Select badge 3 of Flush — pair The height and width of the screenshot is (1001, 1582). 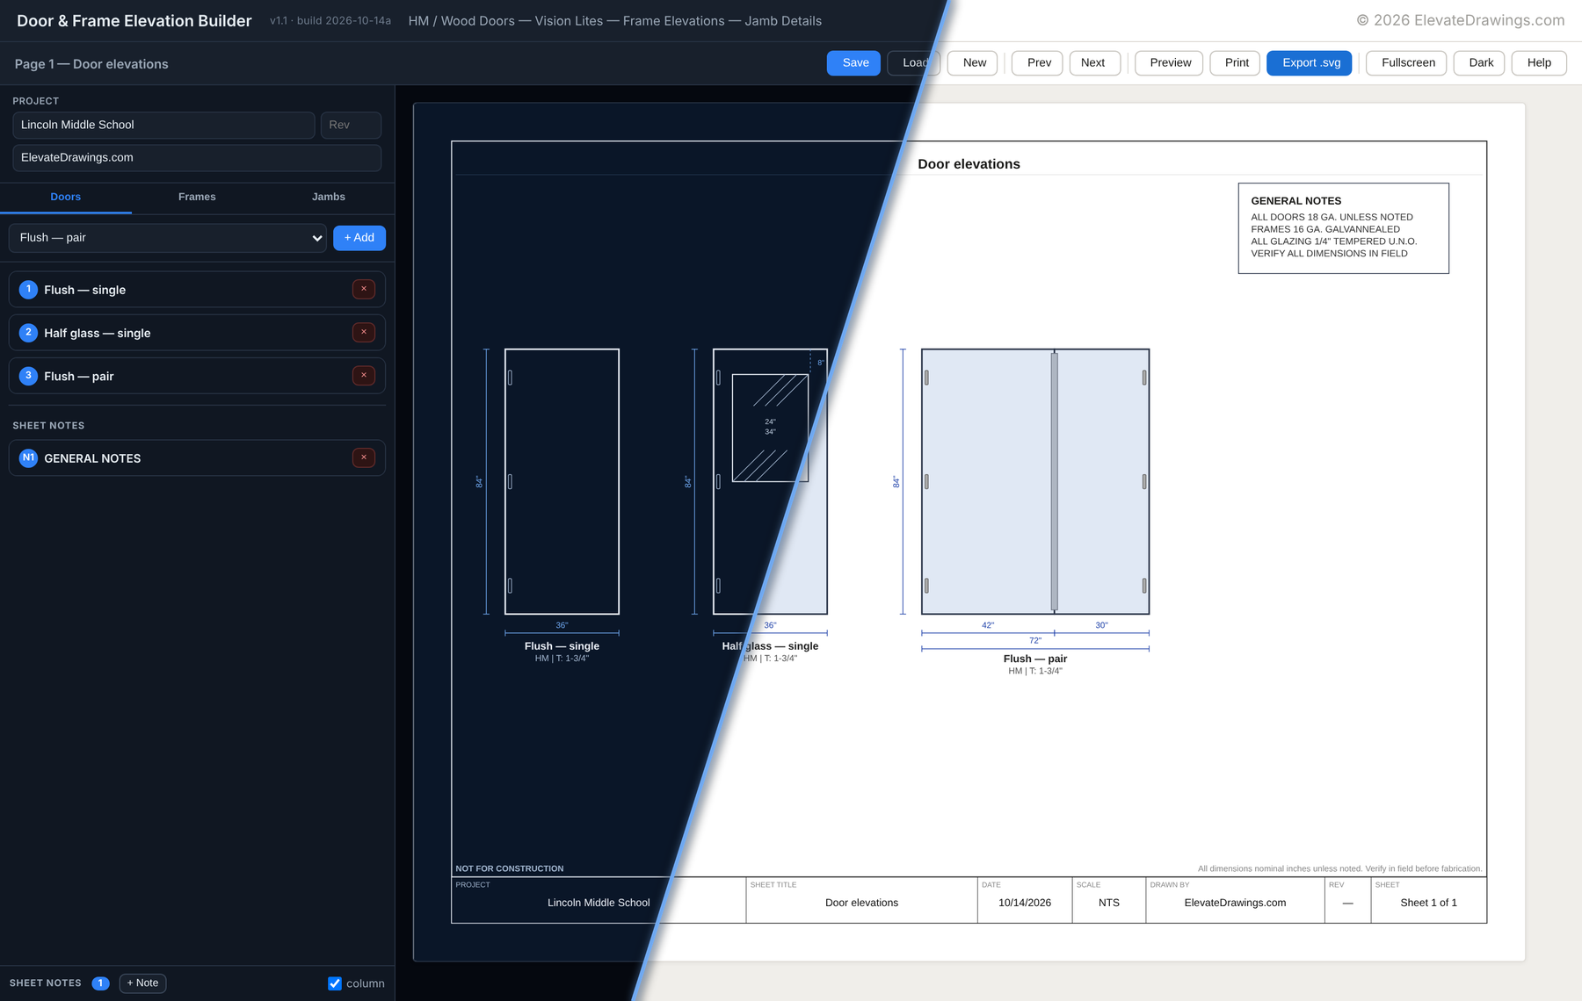(28, 375)
